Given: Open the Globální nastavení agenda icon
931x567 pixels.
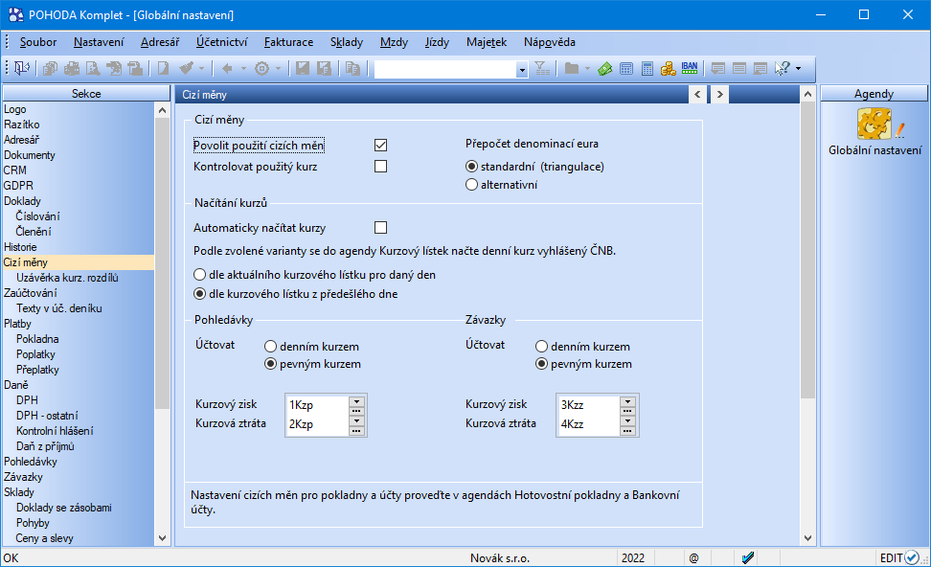Looking at the screenshot, I should [x=874, y=124].
